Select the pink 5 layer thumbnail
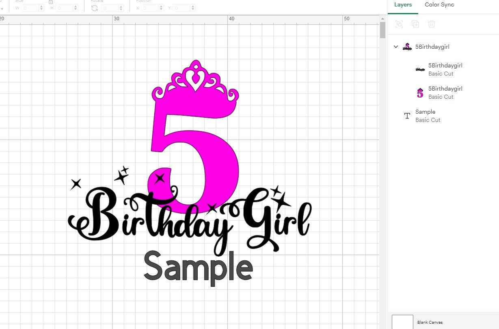The image size is (499, 329). coord(420,93)
